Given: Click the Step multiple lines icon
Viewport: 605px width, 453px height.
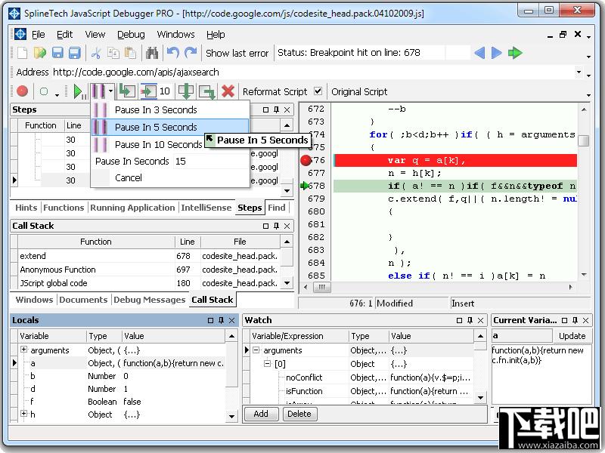Looking at the screenshot, I should click(148, 91).
